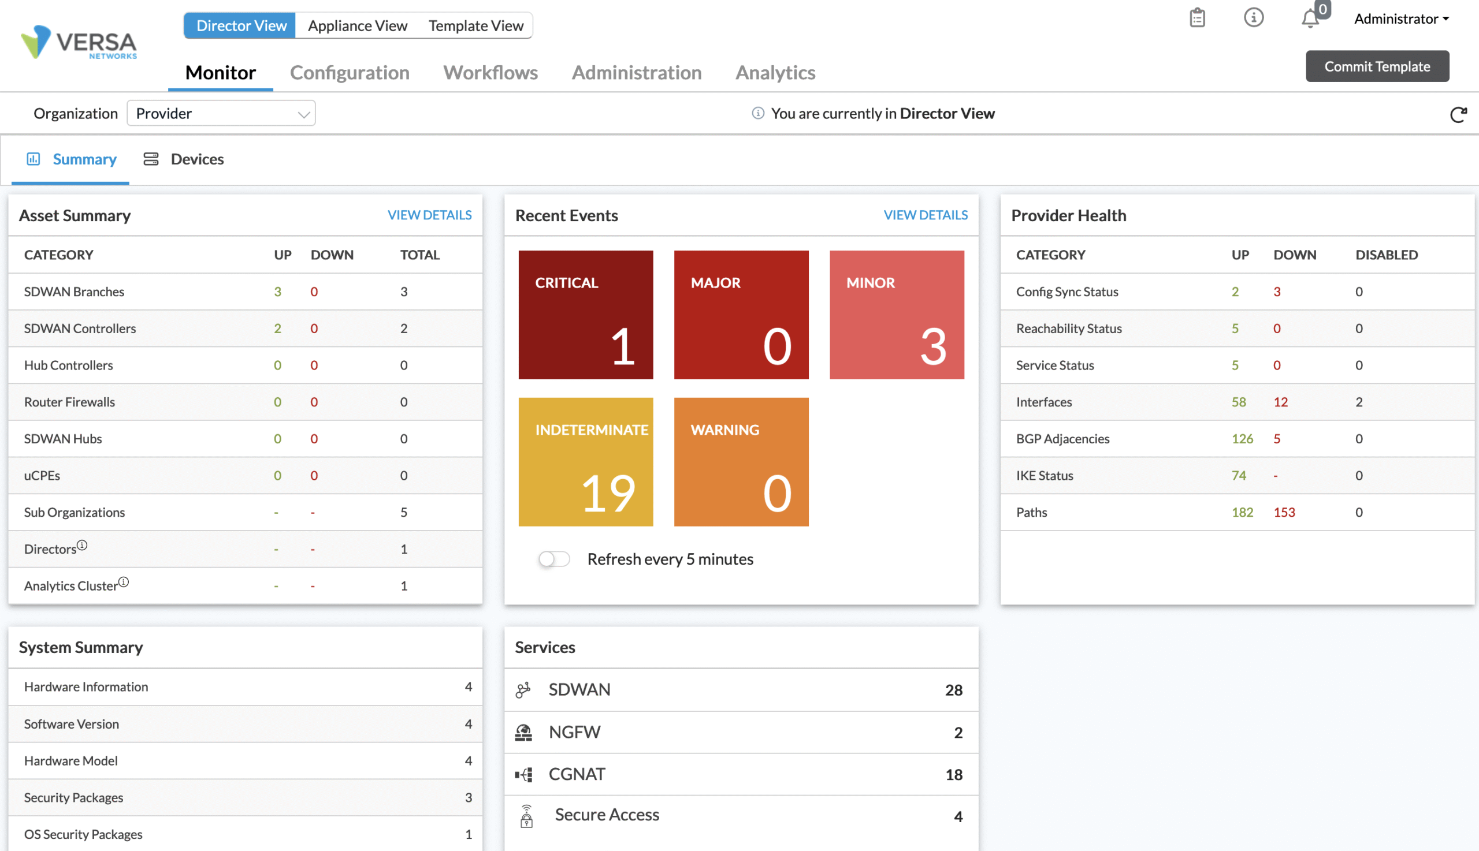Click the INDETERMINATE events tile

click(585, 462)
